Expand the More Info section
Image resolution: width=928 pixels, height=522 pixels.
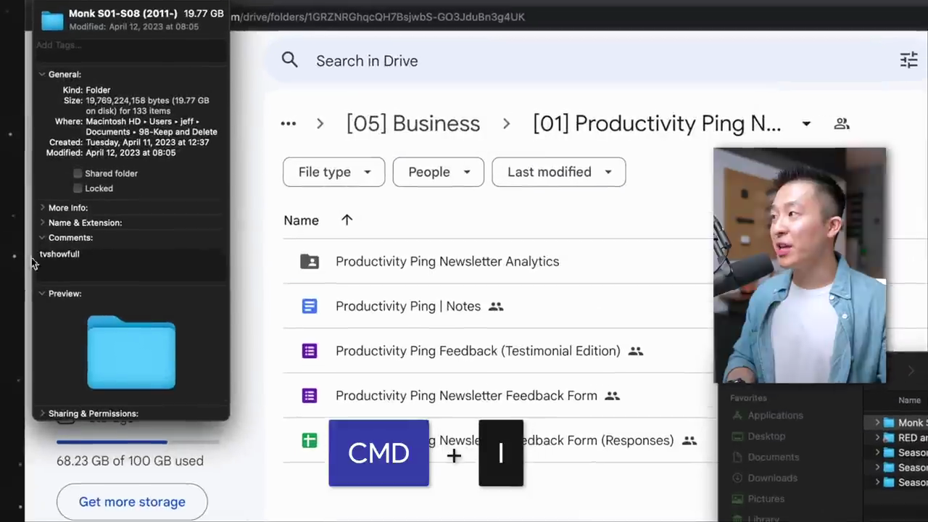(42, 207)
